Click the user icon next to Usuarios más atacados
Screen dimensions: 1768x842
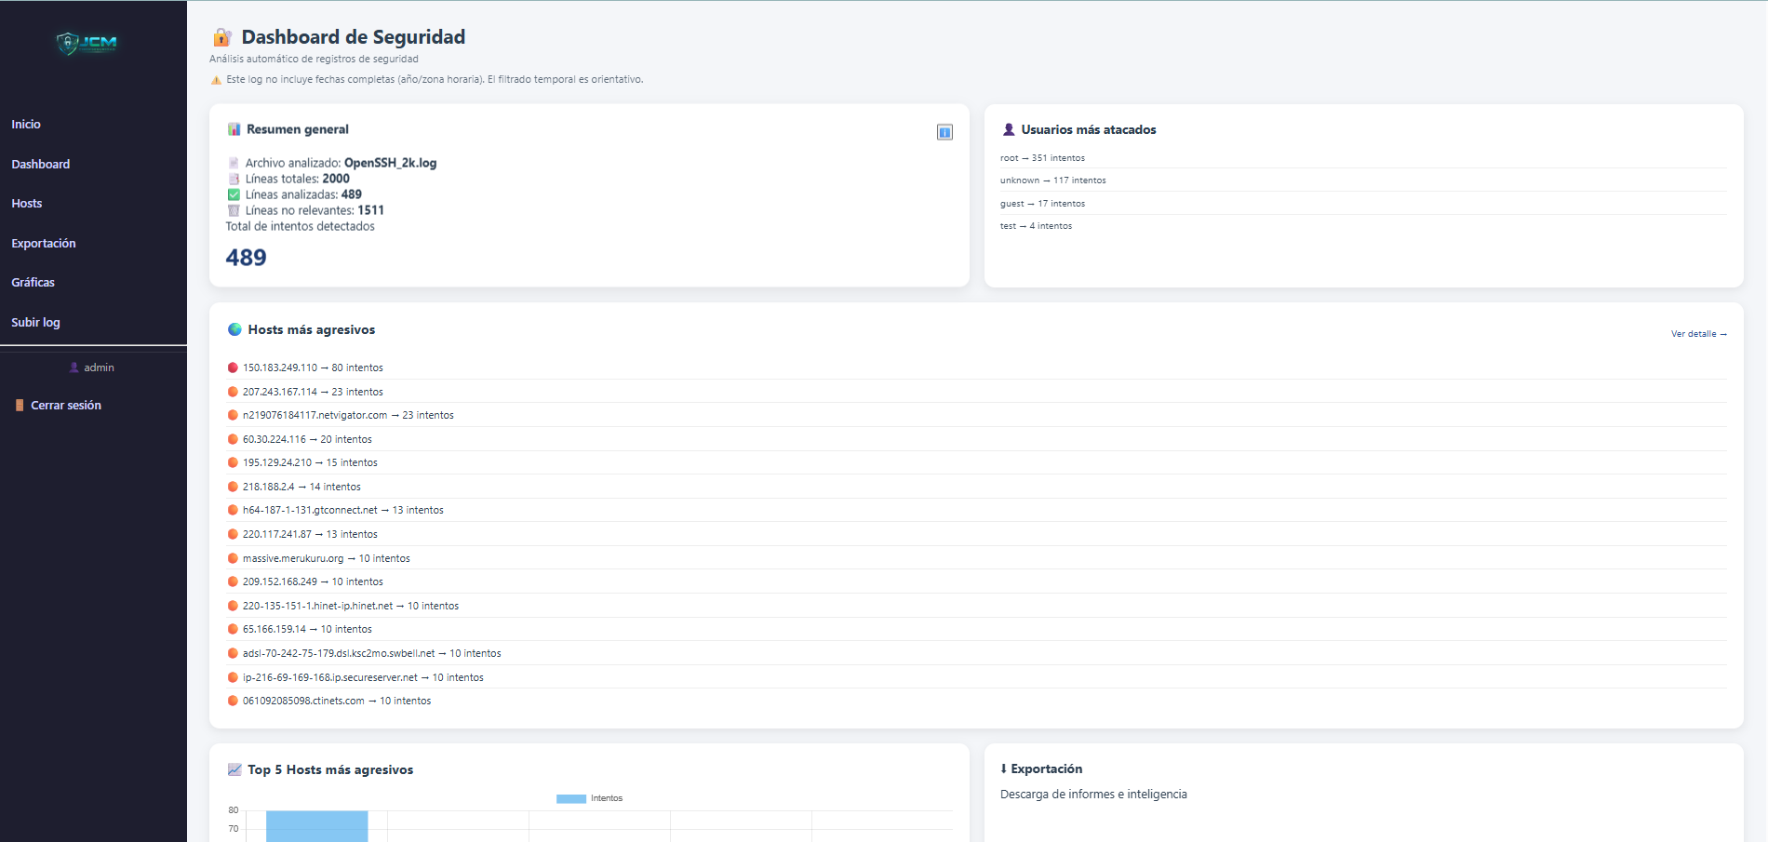[x=1009, y=129]
